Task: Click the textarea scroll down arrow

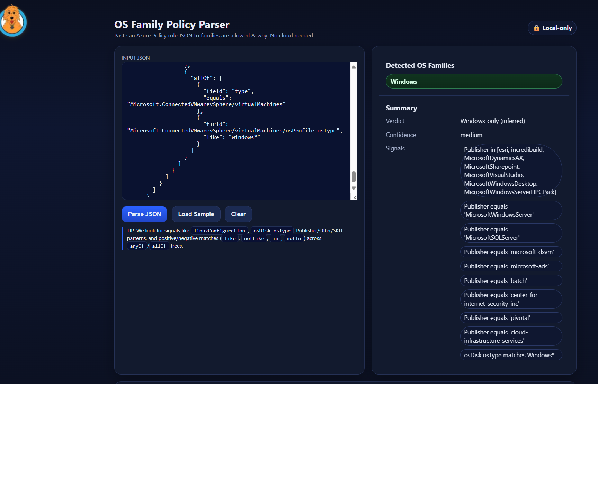Action: [354, 188]
